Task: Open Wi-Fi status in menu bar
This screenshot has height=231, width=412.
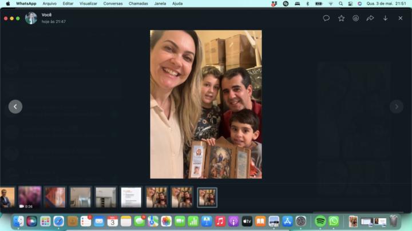Action: [x=331, y=3]
